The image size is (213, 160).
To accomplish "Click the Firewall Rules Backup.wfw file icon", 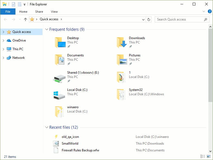I will point(56,150).
